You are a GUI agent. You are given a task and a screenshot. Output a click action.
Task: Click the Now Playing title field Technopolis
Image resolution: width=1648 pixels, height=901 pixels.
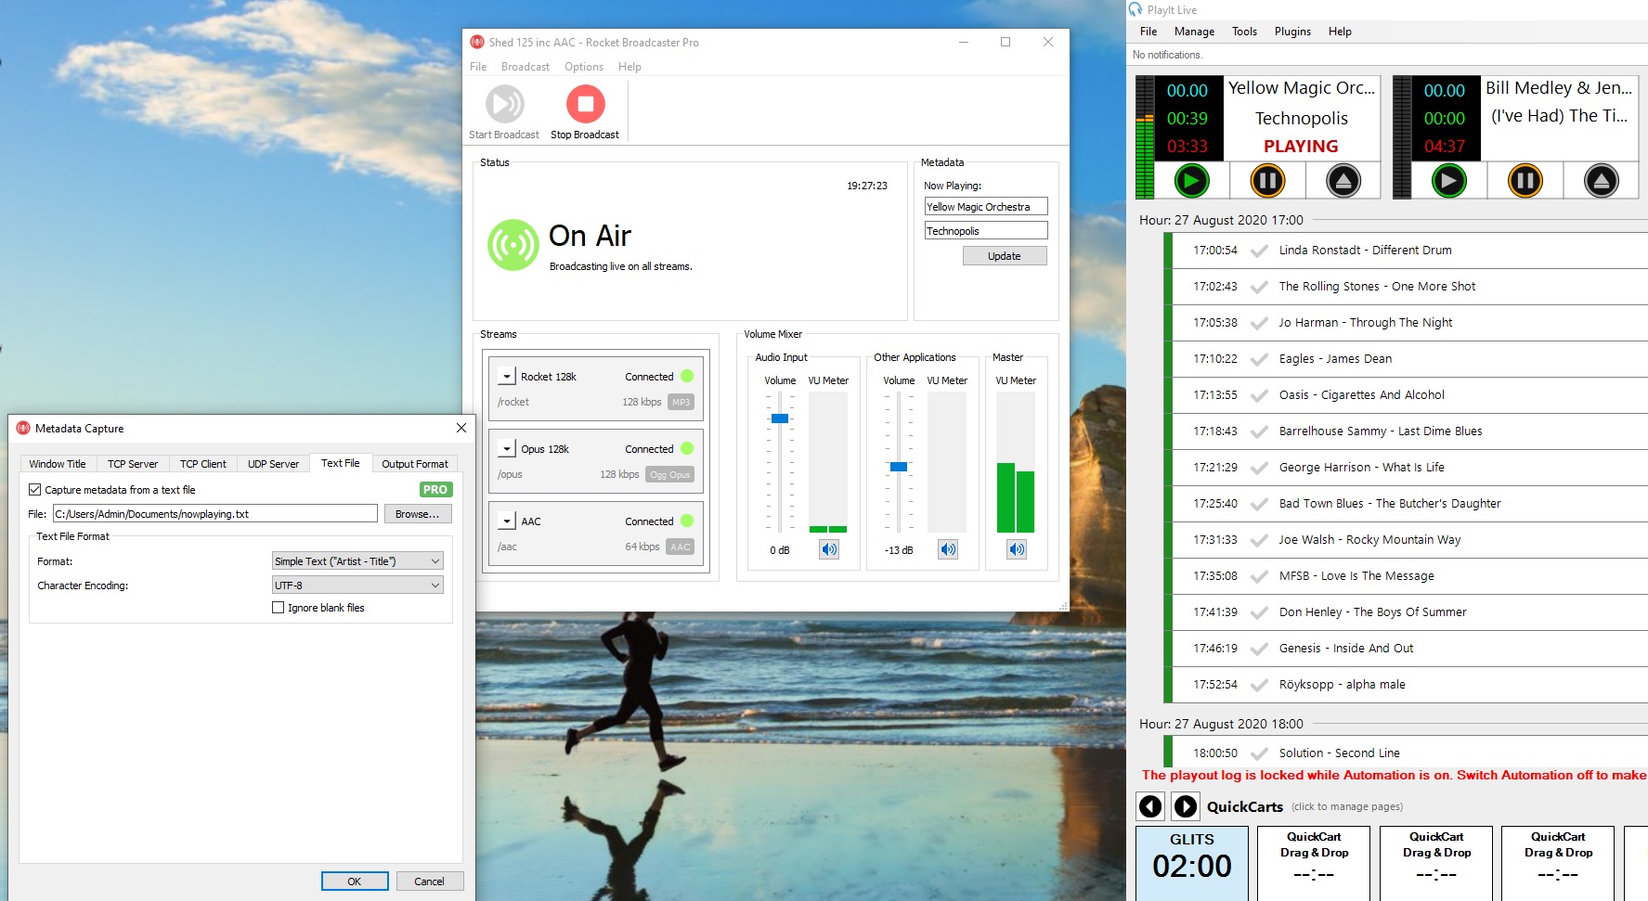986,231
